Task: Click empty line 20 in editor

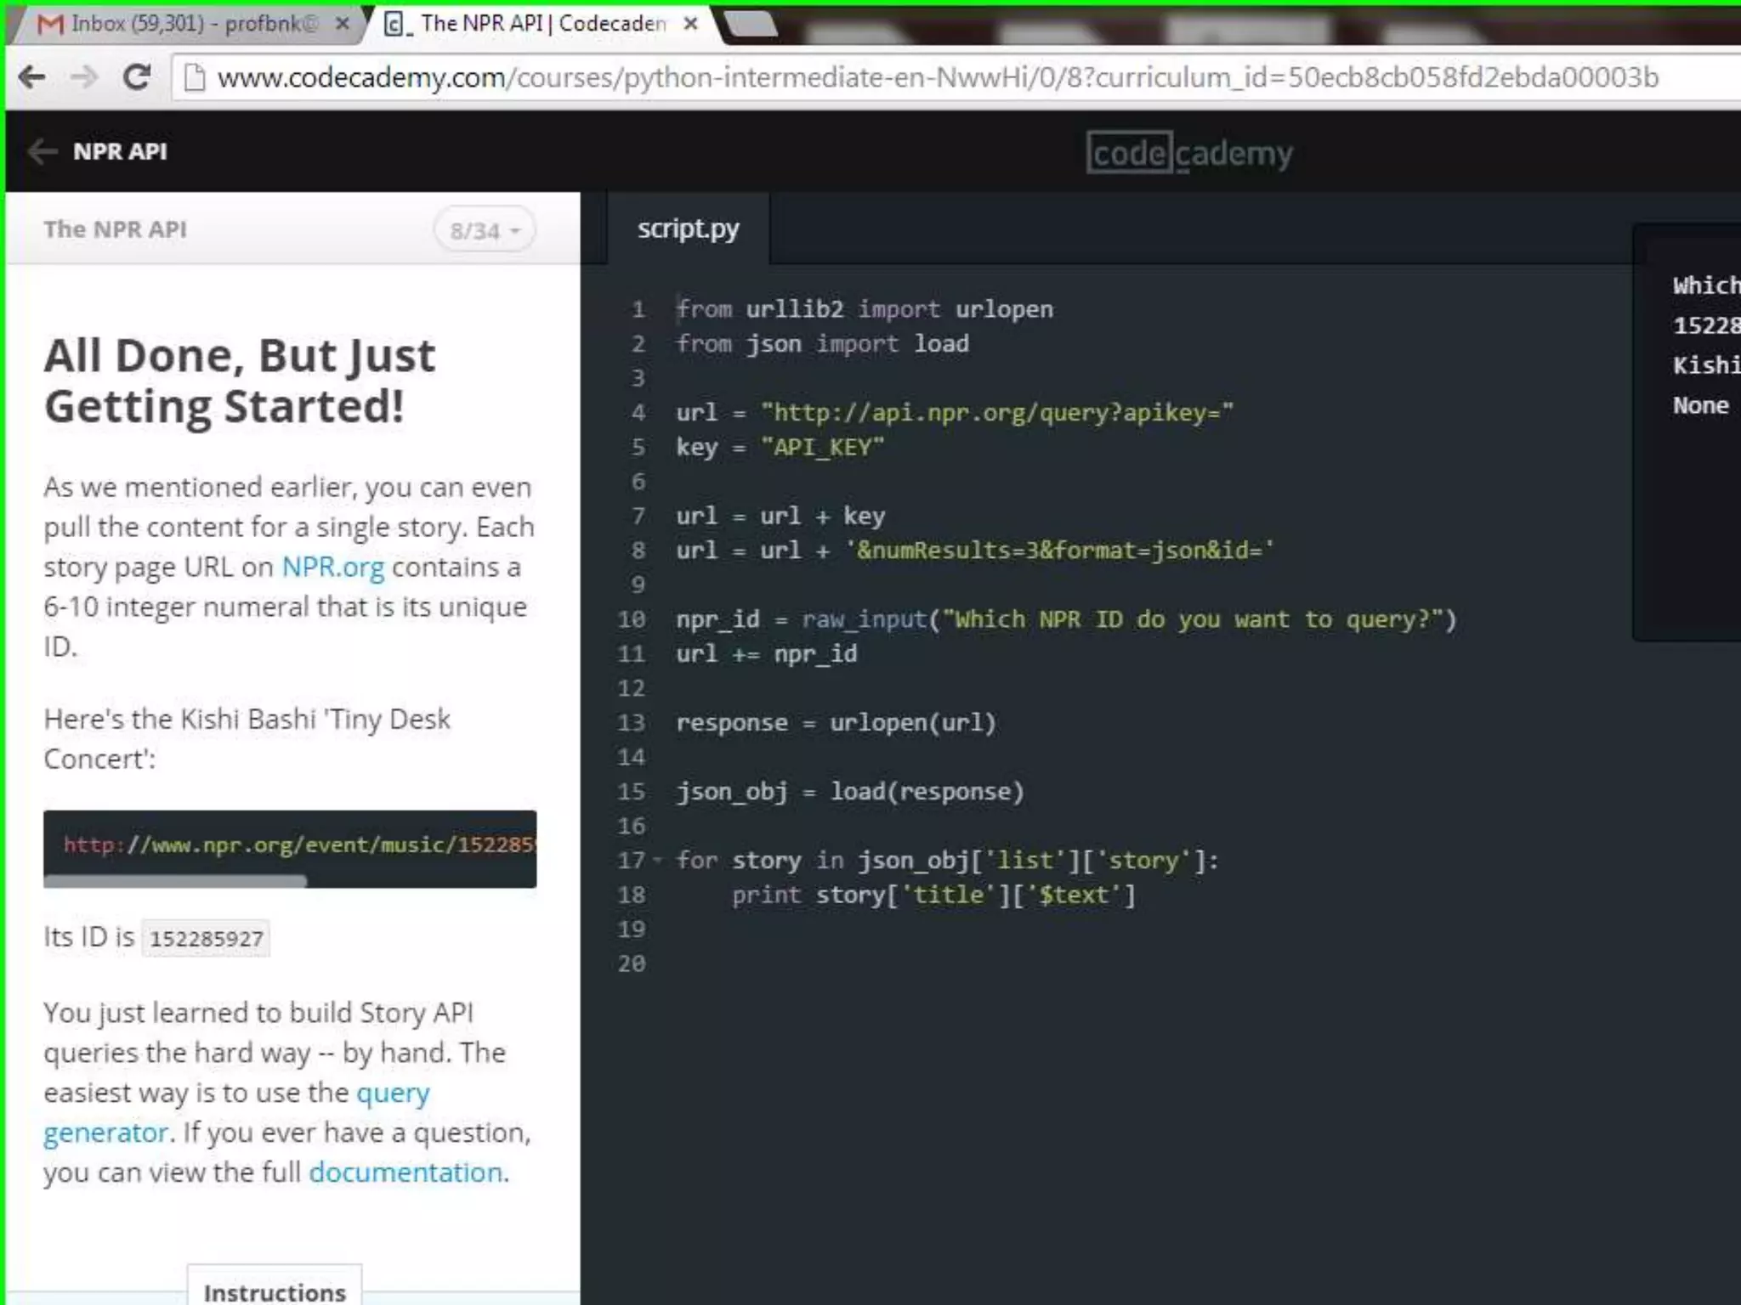Action: [1105, 964]
